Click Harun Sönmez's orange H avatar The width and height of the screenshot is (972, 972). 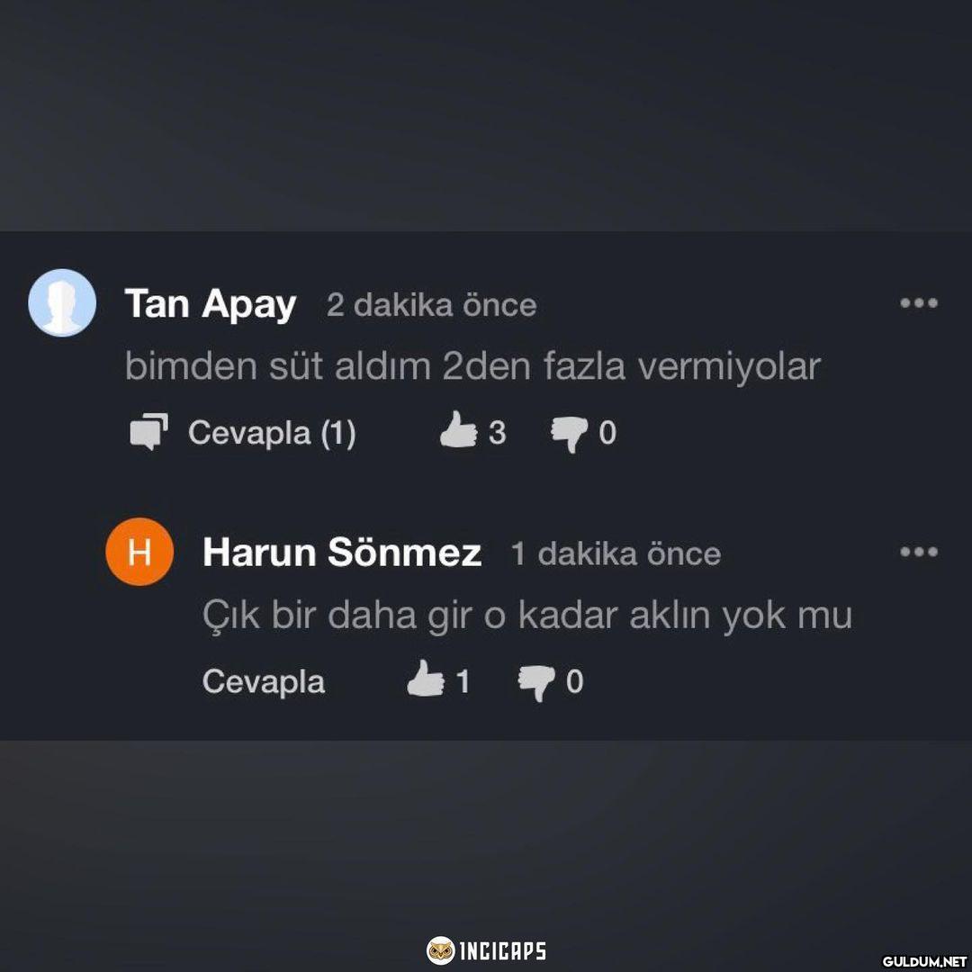139,552
